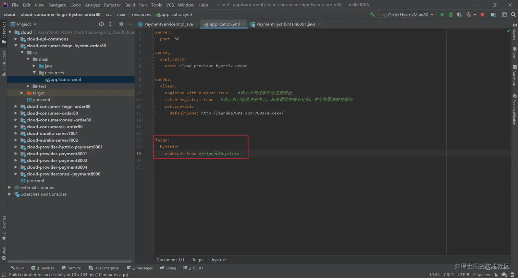The image size is (518, 278).
Task: Click the locate-file crosshair icon in Project panel
Action: [x=101, y=24]
